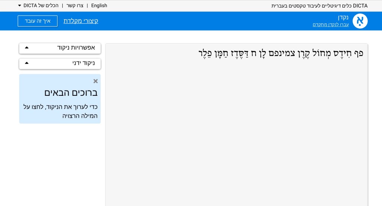Image resolution: width=382 pixels, height=206 pixels.
Task: Expand the 'אפשרויות ניקוד' panel
Action: [60, 48]
